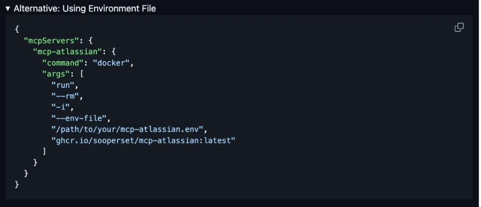The width and height of the screenshot is (481, 207).
Task: Click the ghcr.io image name string
Action: pos(143,140)
